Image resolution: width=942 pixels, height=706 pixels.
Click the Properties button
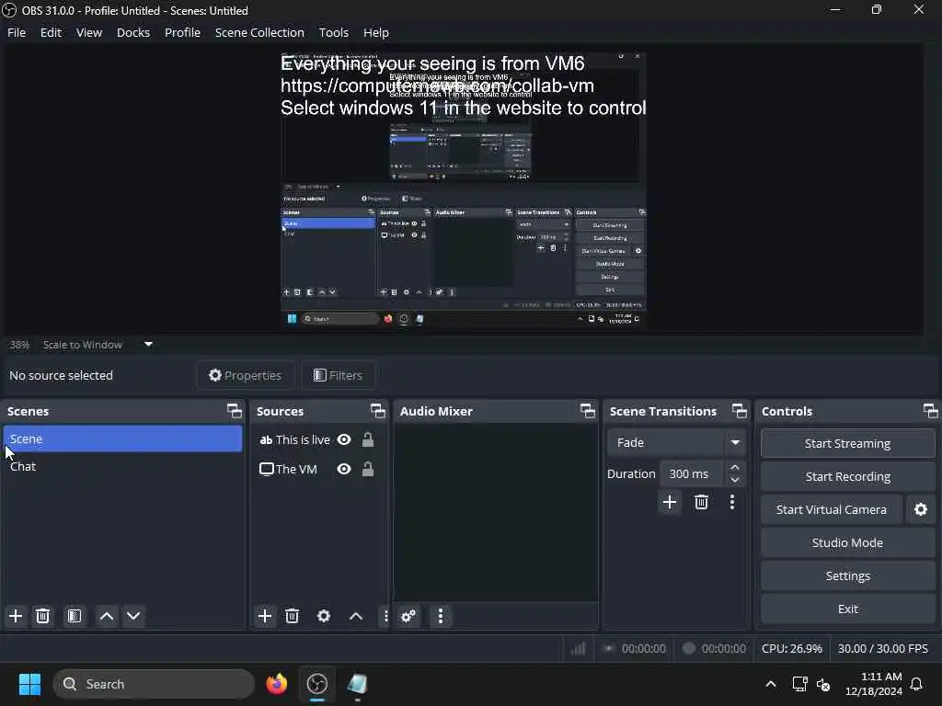point(245,375)
